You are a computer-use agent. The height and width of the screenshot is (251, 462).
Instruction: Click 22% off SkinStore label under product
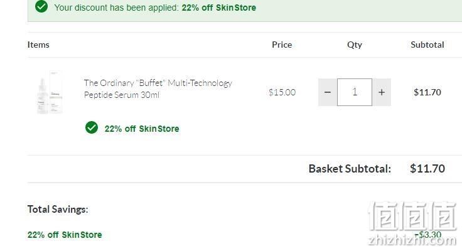click(x=142, y=129)
